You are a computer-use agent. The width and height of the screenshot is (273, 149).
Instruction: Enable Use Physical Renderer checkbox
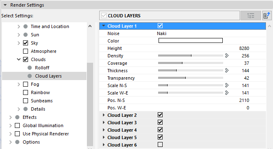[17, 134]
